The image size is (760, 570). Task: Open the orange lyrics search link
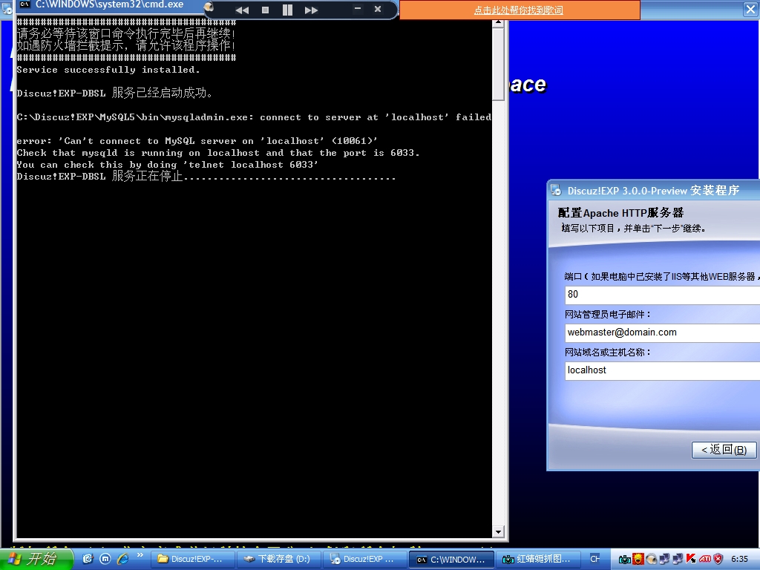pyautogui.click(x=519, y=10)
